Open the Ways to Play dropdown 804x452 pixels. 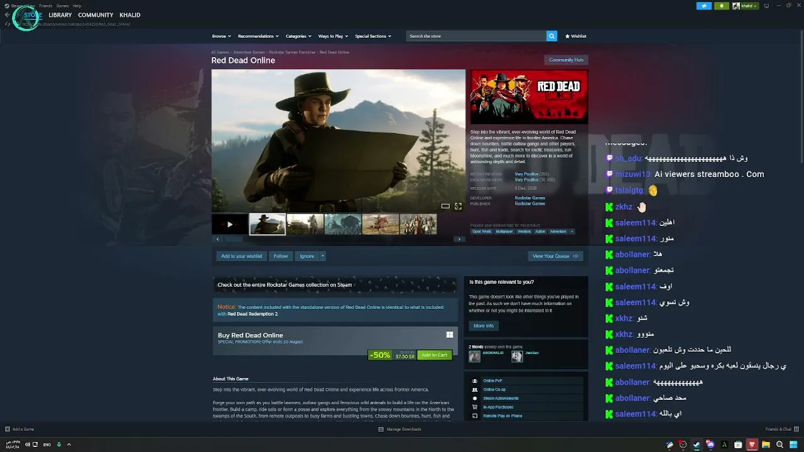(333, 36)
